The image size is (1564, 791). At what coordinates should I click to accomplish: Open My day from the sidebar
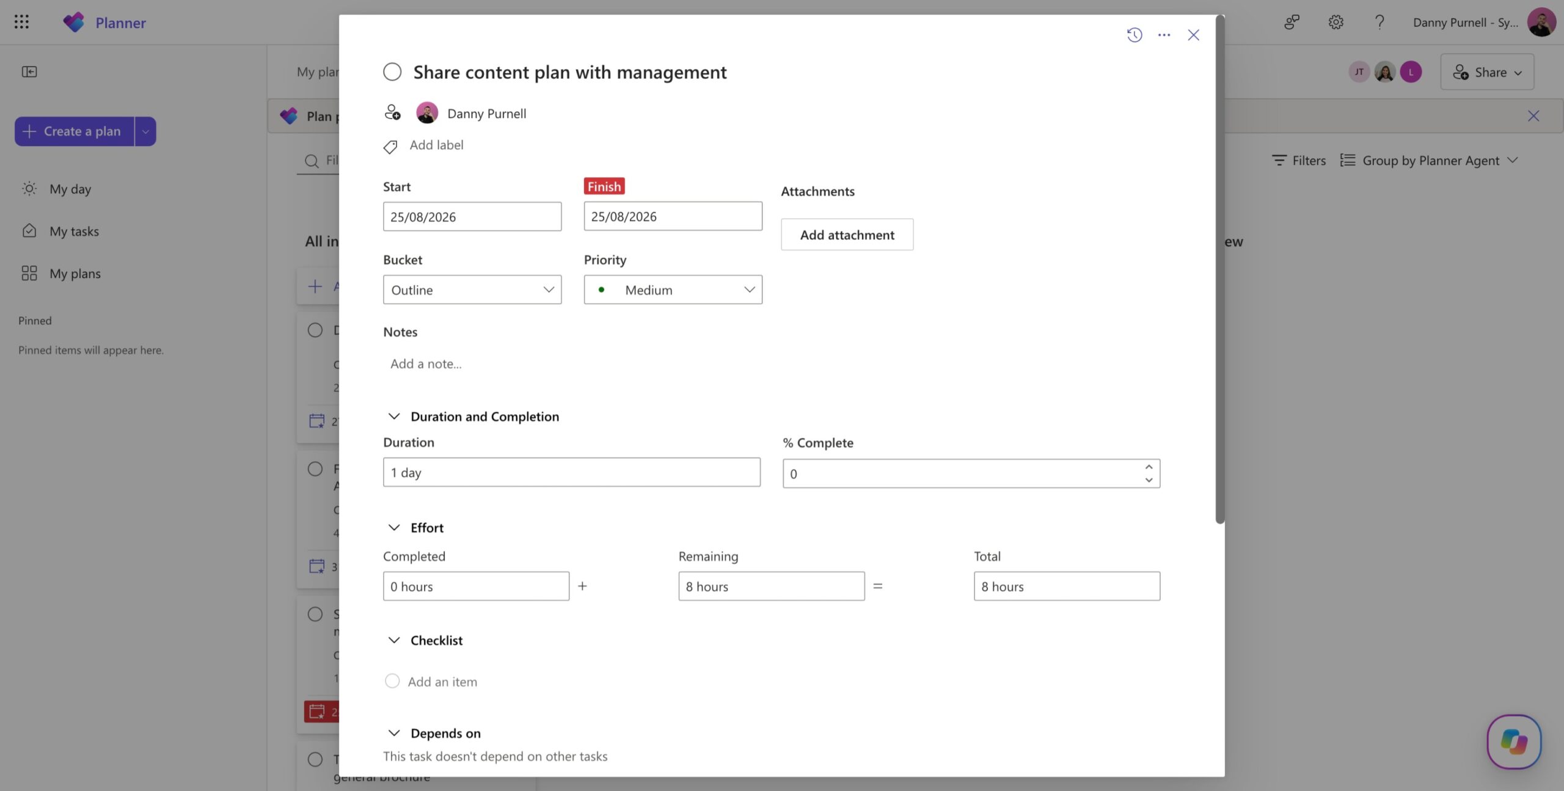tap(57, 189)
